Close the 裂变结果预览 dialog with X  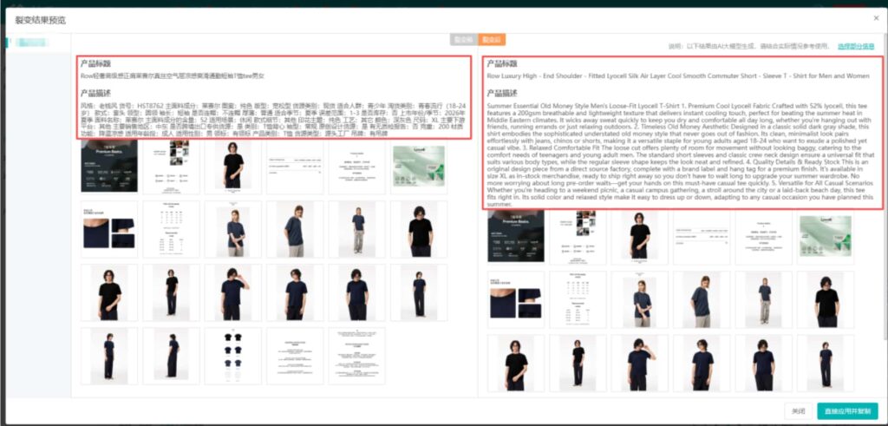click(876, 19)
